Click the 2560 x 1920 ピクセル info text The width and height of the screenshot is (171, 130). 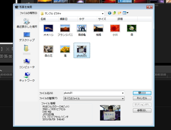coord(54,109)
